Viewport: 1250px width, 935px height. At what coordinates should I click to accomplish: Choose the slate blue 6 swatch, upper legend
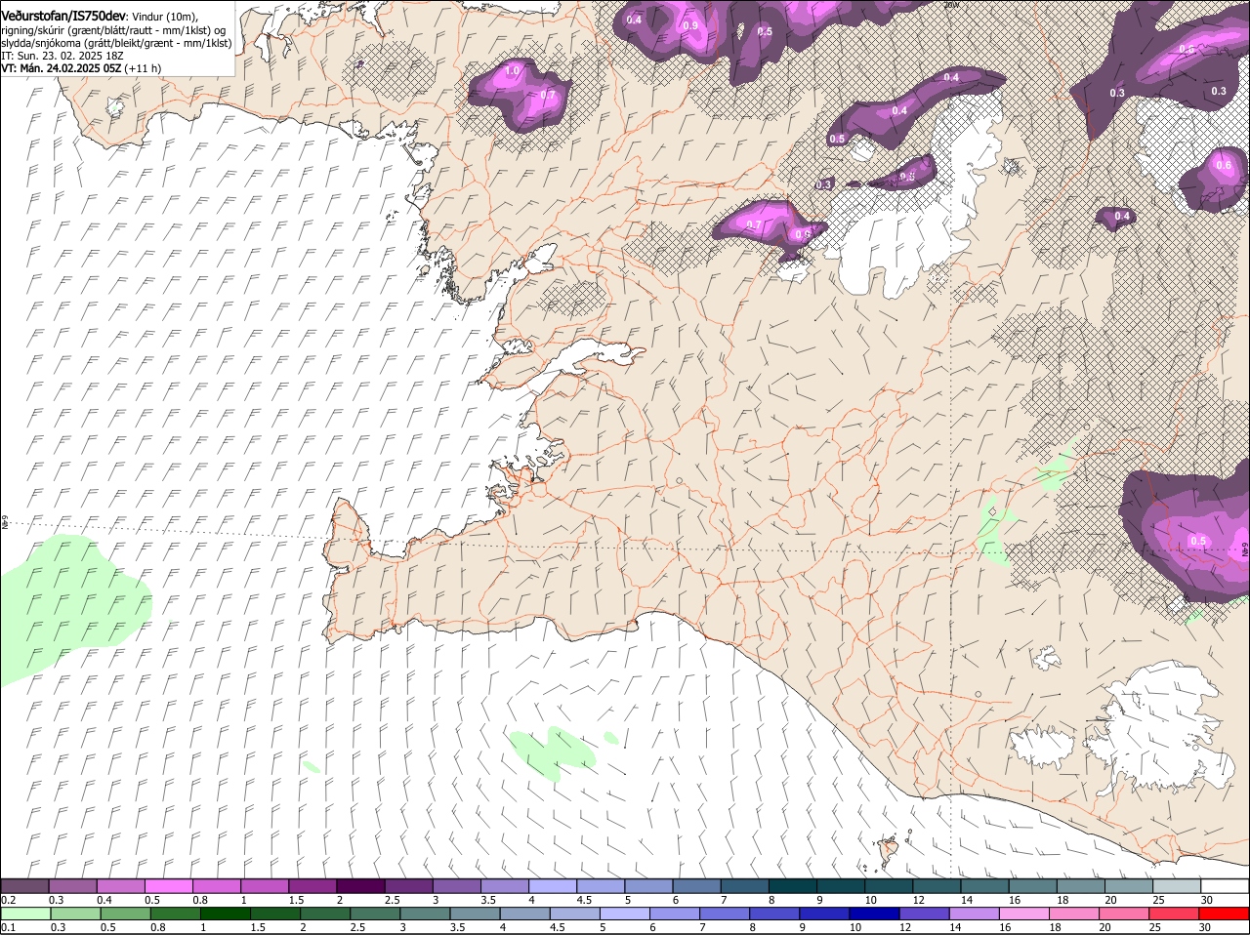tap(697, 886)
